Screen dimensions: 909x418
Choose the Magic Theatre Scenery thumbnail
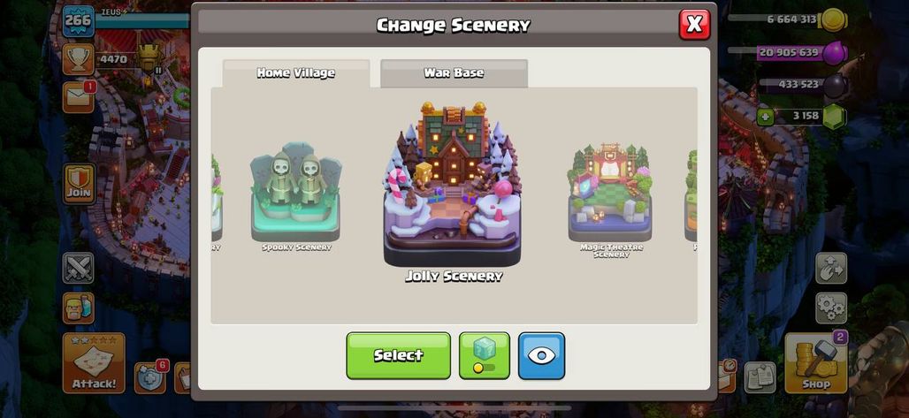[610, 200]
